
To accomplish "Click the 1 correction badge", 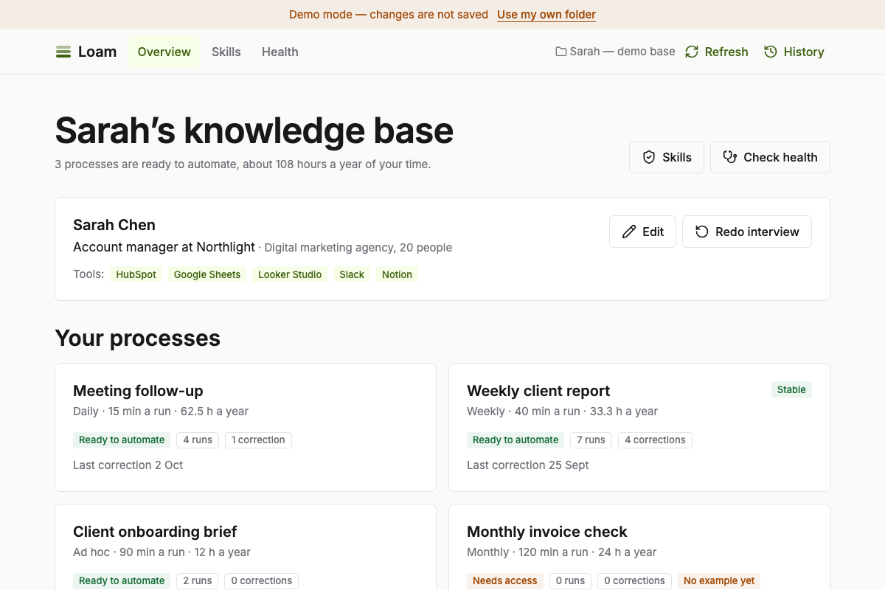I will pyautogui.click(x=258, y=440).
